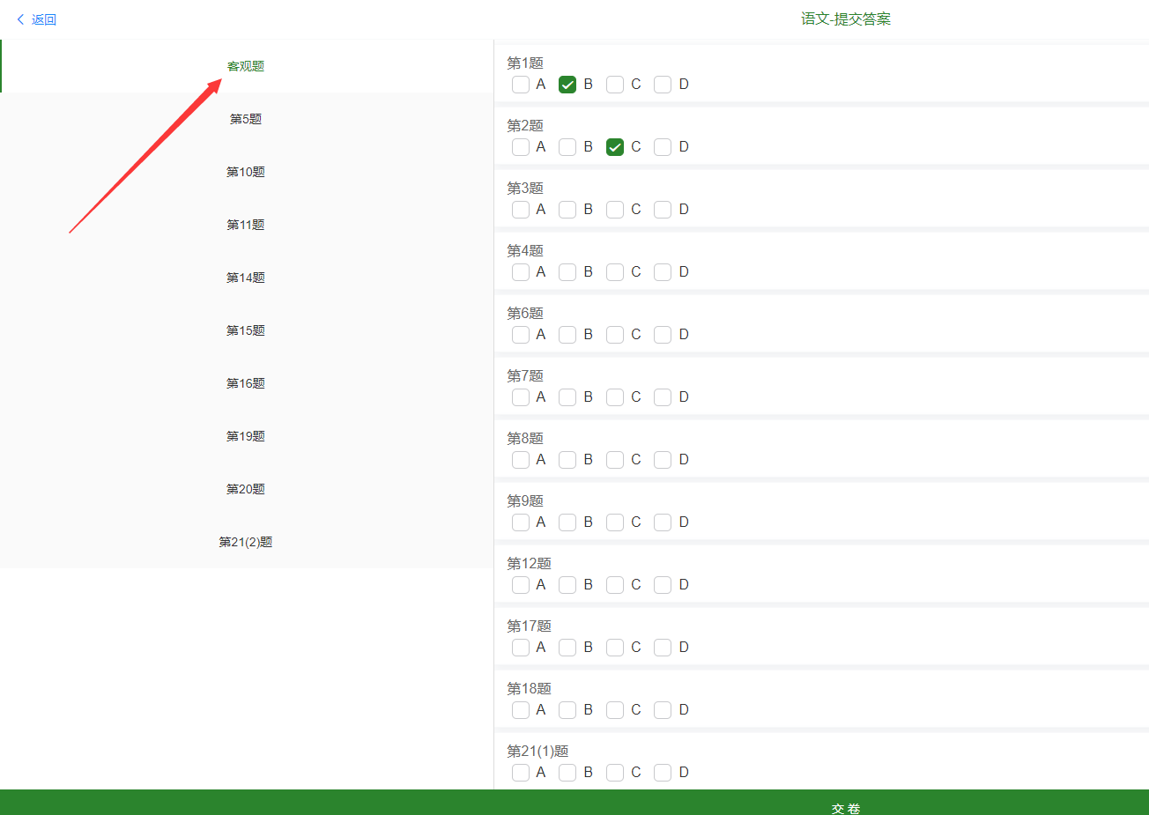Check option A for 第3题
1149x815 pixels.
click(x=521, y=210)
